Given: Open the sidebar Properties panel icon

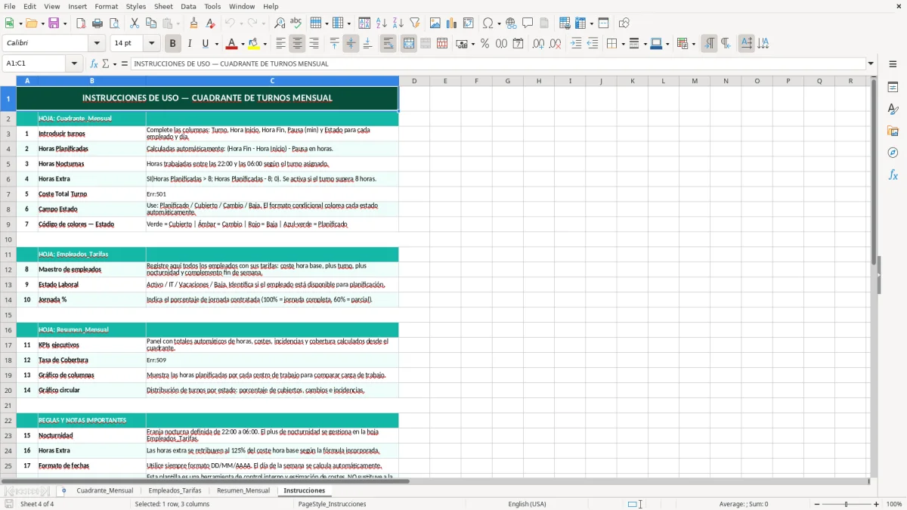Looking at the screenshot, I should tap(893, 87).
